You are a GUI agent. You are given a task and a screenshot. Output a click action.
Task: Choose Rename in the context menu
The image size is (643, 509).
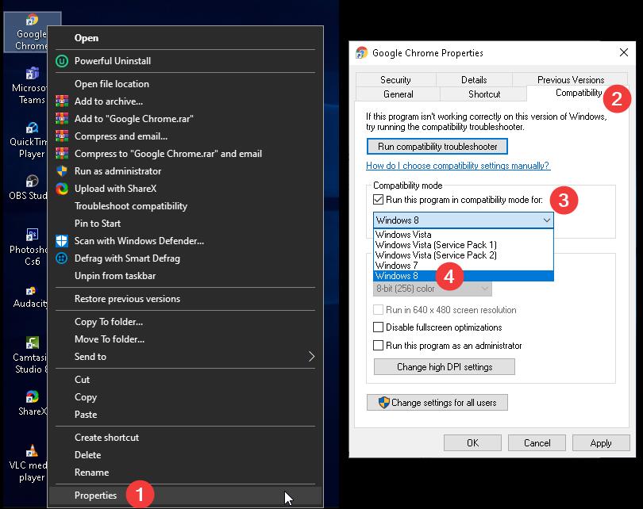coord(185,473)
